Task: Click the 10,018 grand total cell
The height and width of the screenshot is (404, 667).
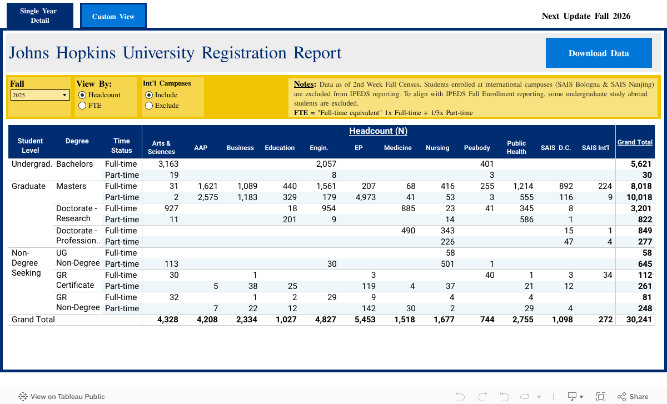Action: pyautogui.click(x=639, y=197)
